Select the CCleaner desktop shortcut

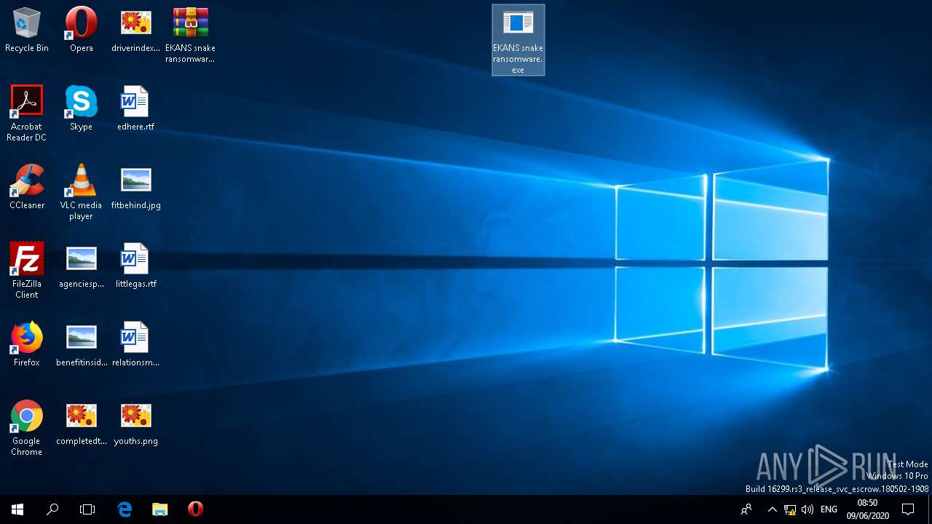pos(27,188)
